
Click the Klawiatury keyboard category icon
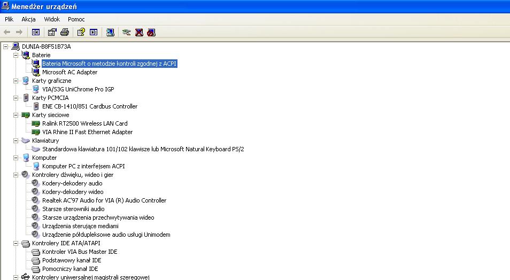pos(25,141)
